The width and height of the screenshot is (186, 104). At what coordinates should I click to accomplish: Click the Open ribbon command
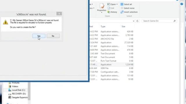tap(112, 4)
